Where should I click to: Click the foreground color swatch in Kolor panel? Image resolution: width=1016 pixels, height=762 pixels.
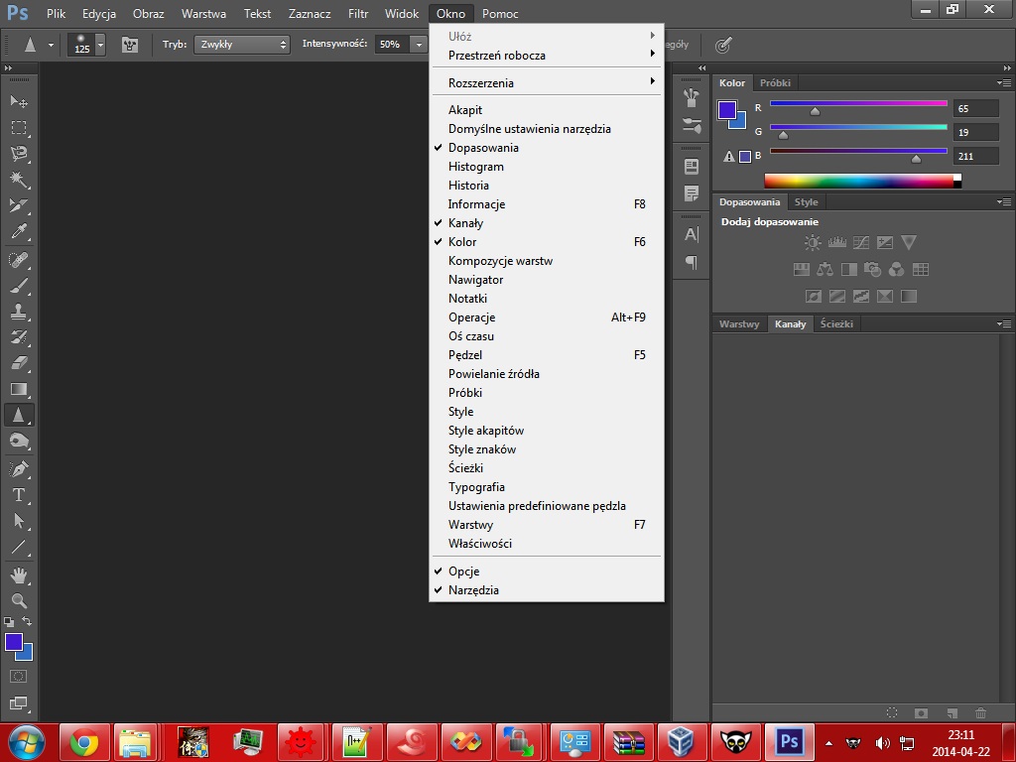(x=727, y=110)
